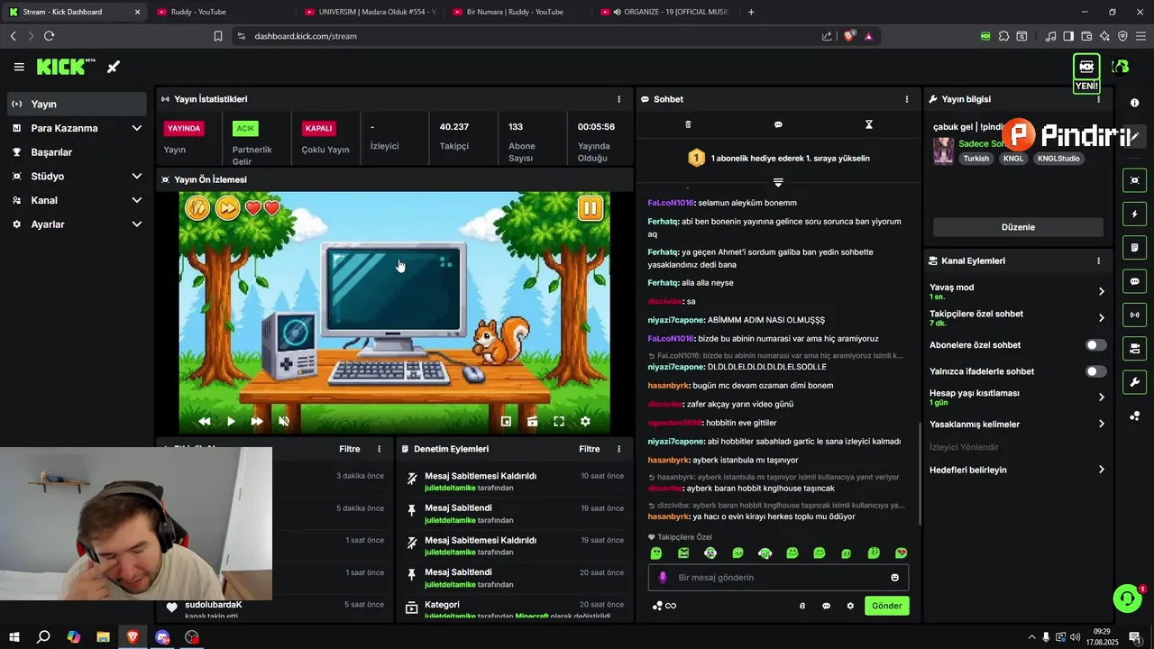Switch to ORGANIZE - 19 tab
This screenshot has height=649, width=1154.
[664, 12]
